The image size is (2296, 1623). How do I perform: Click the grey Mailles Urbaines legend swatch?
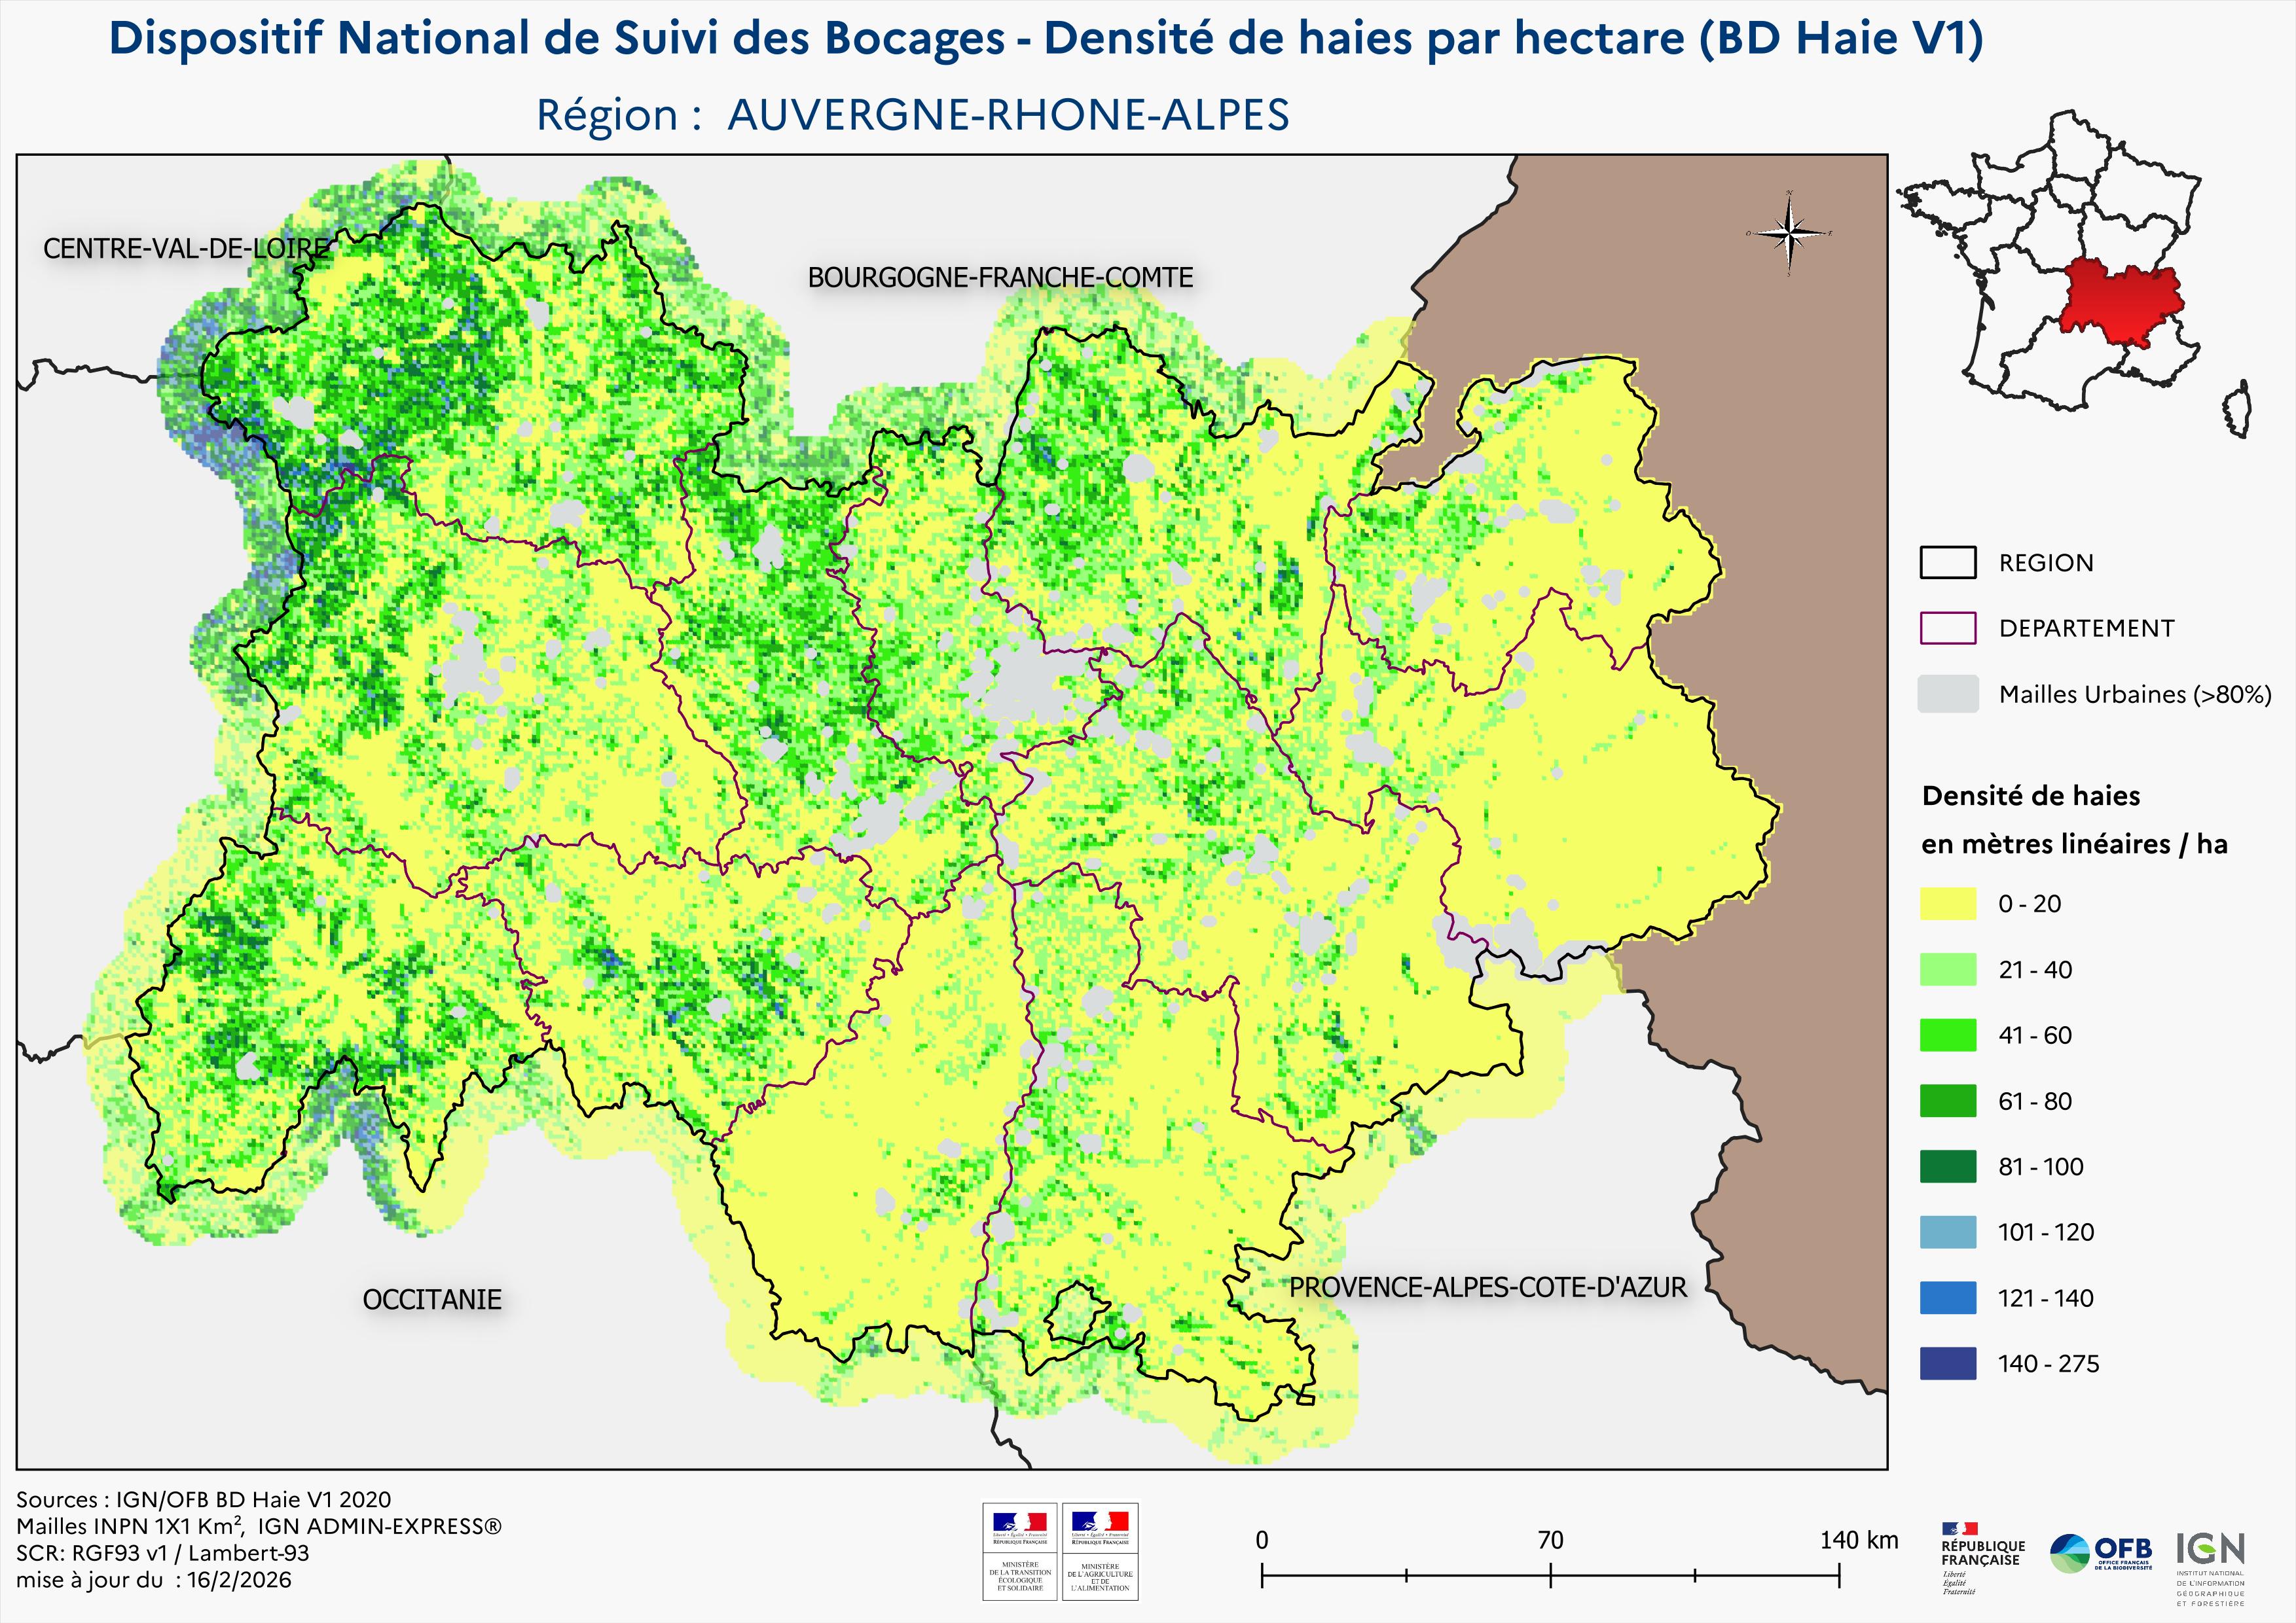(x=1947, y=694)
